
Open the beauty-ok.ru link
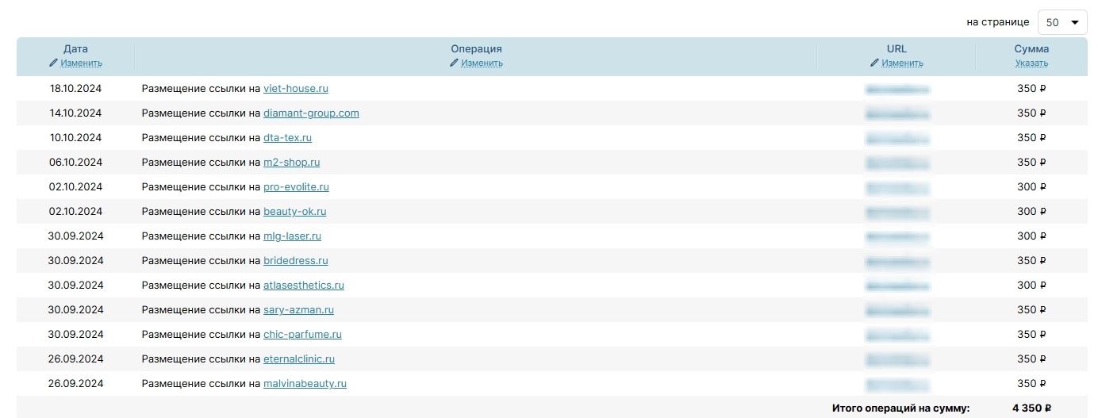tap(294, 212)
